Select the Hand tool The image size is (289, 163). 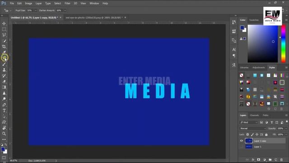pyautogui.click(x=4, y=128)
